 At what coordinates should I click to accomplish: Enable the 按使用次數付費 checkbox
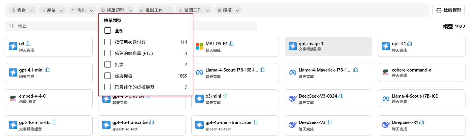(x=107, y=42)
